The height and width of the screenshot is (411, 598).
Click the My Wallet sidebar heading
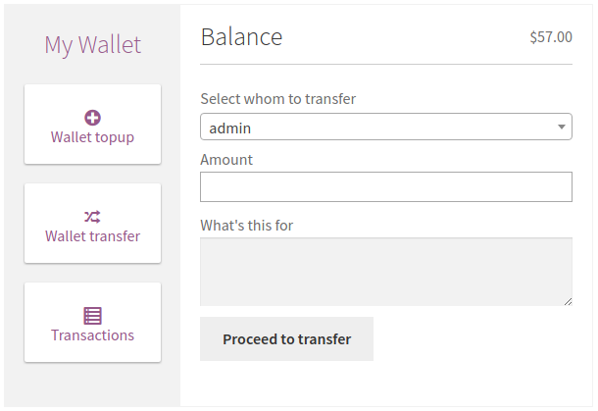(x=92, y=45)
